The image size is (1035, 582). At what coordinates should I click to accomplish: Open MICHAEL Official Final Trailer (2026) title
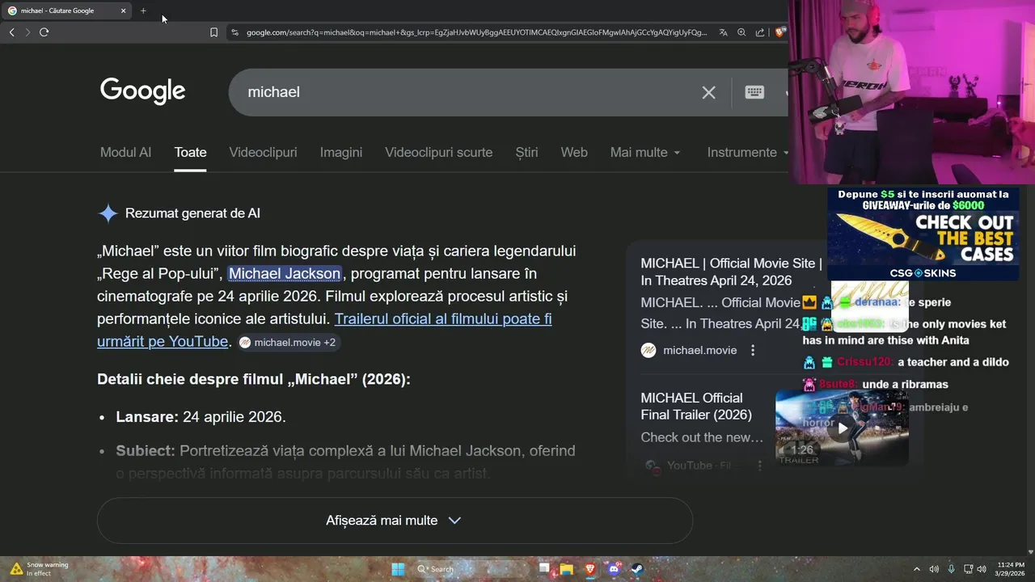pos(696,406)
